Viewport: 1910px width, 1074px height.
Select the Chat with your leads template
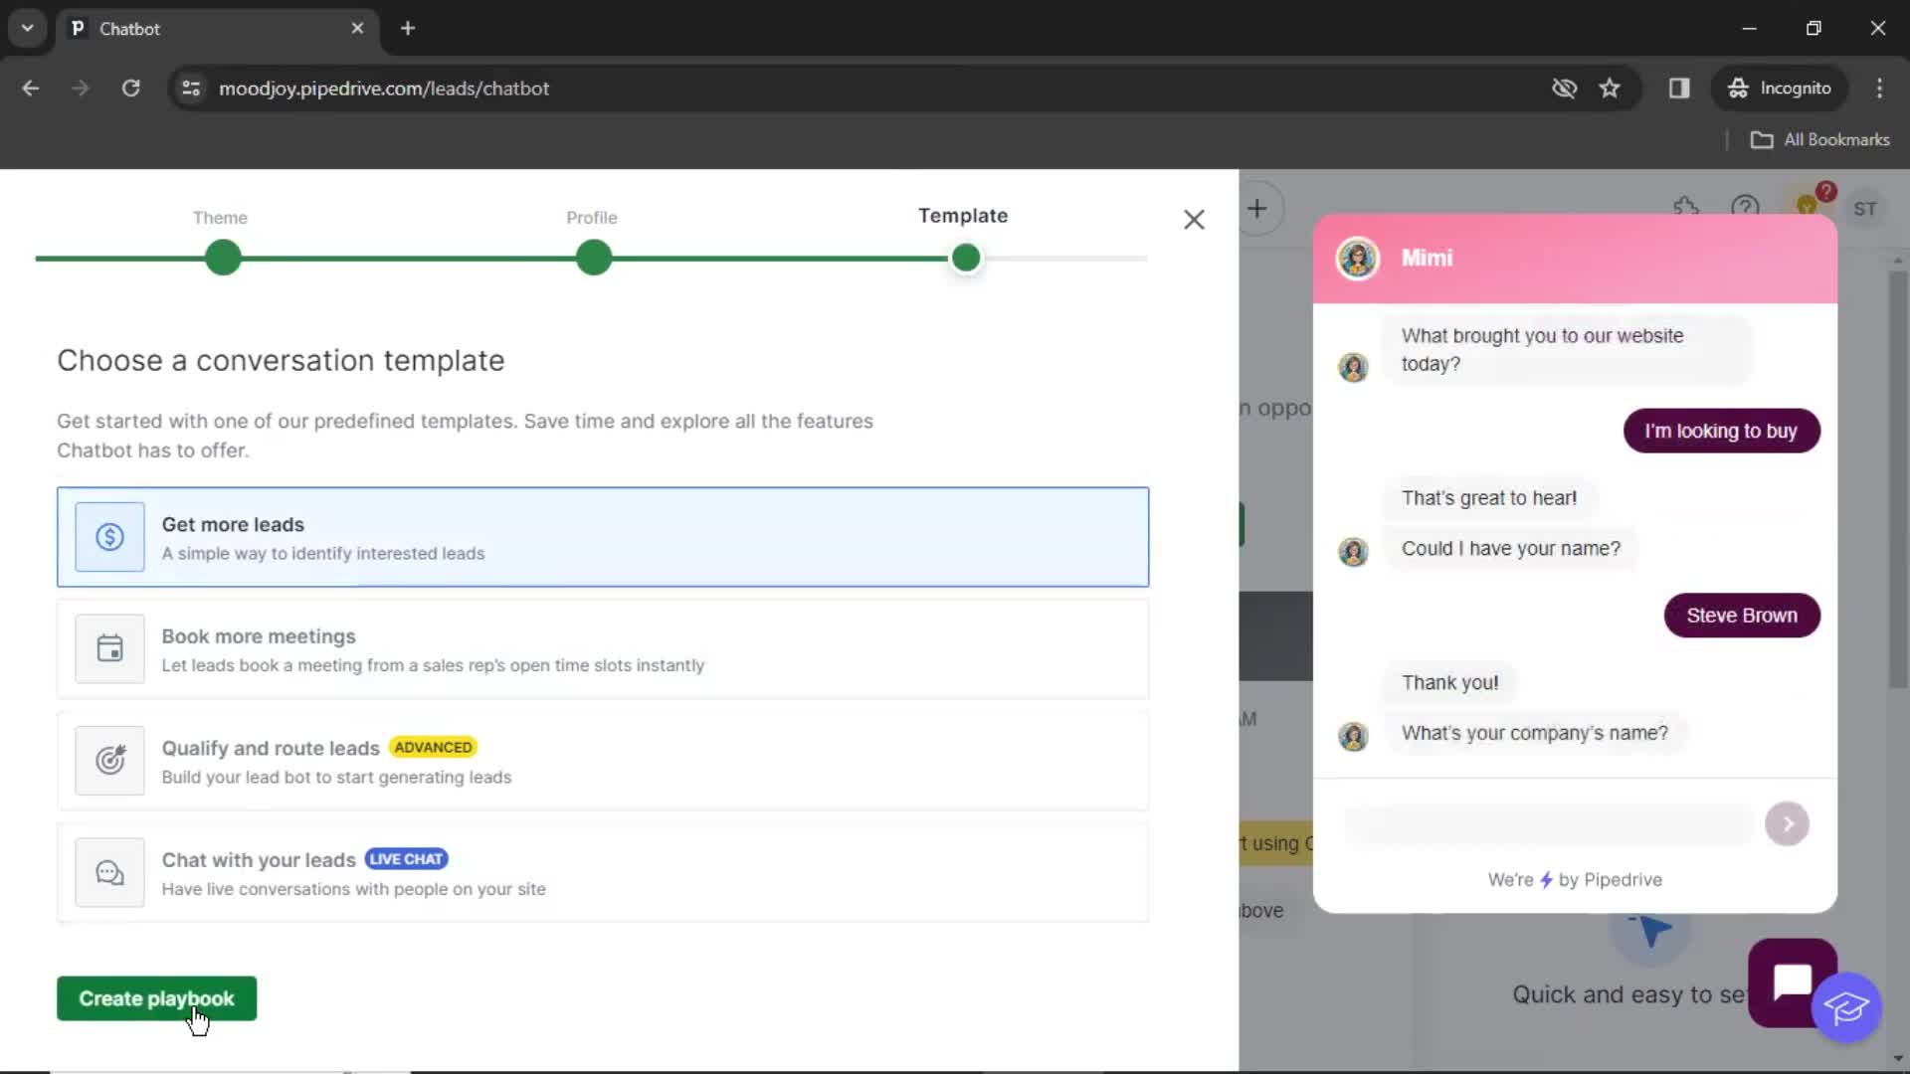point(603,873)
